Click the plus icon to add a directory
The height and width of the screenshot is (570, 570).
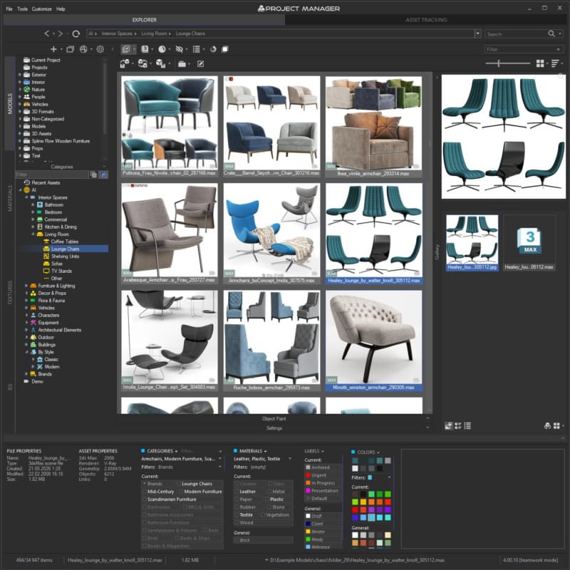tap(53, 49)
